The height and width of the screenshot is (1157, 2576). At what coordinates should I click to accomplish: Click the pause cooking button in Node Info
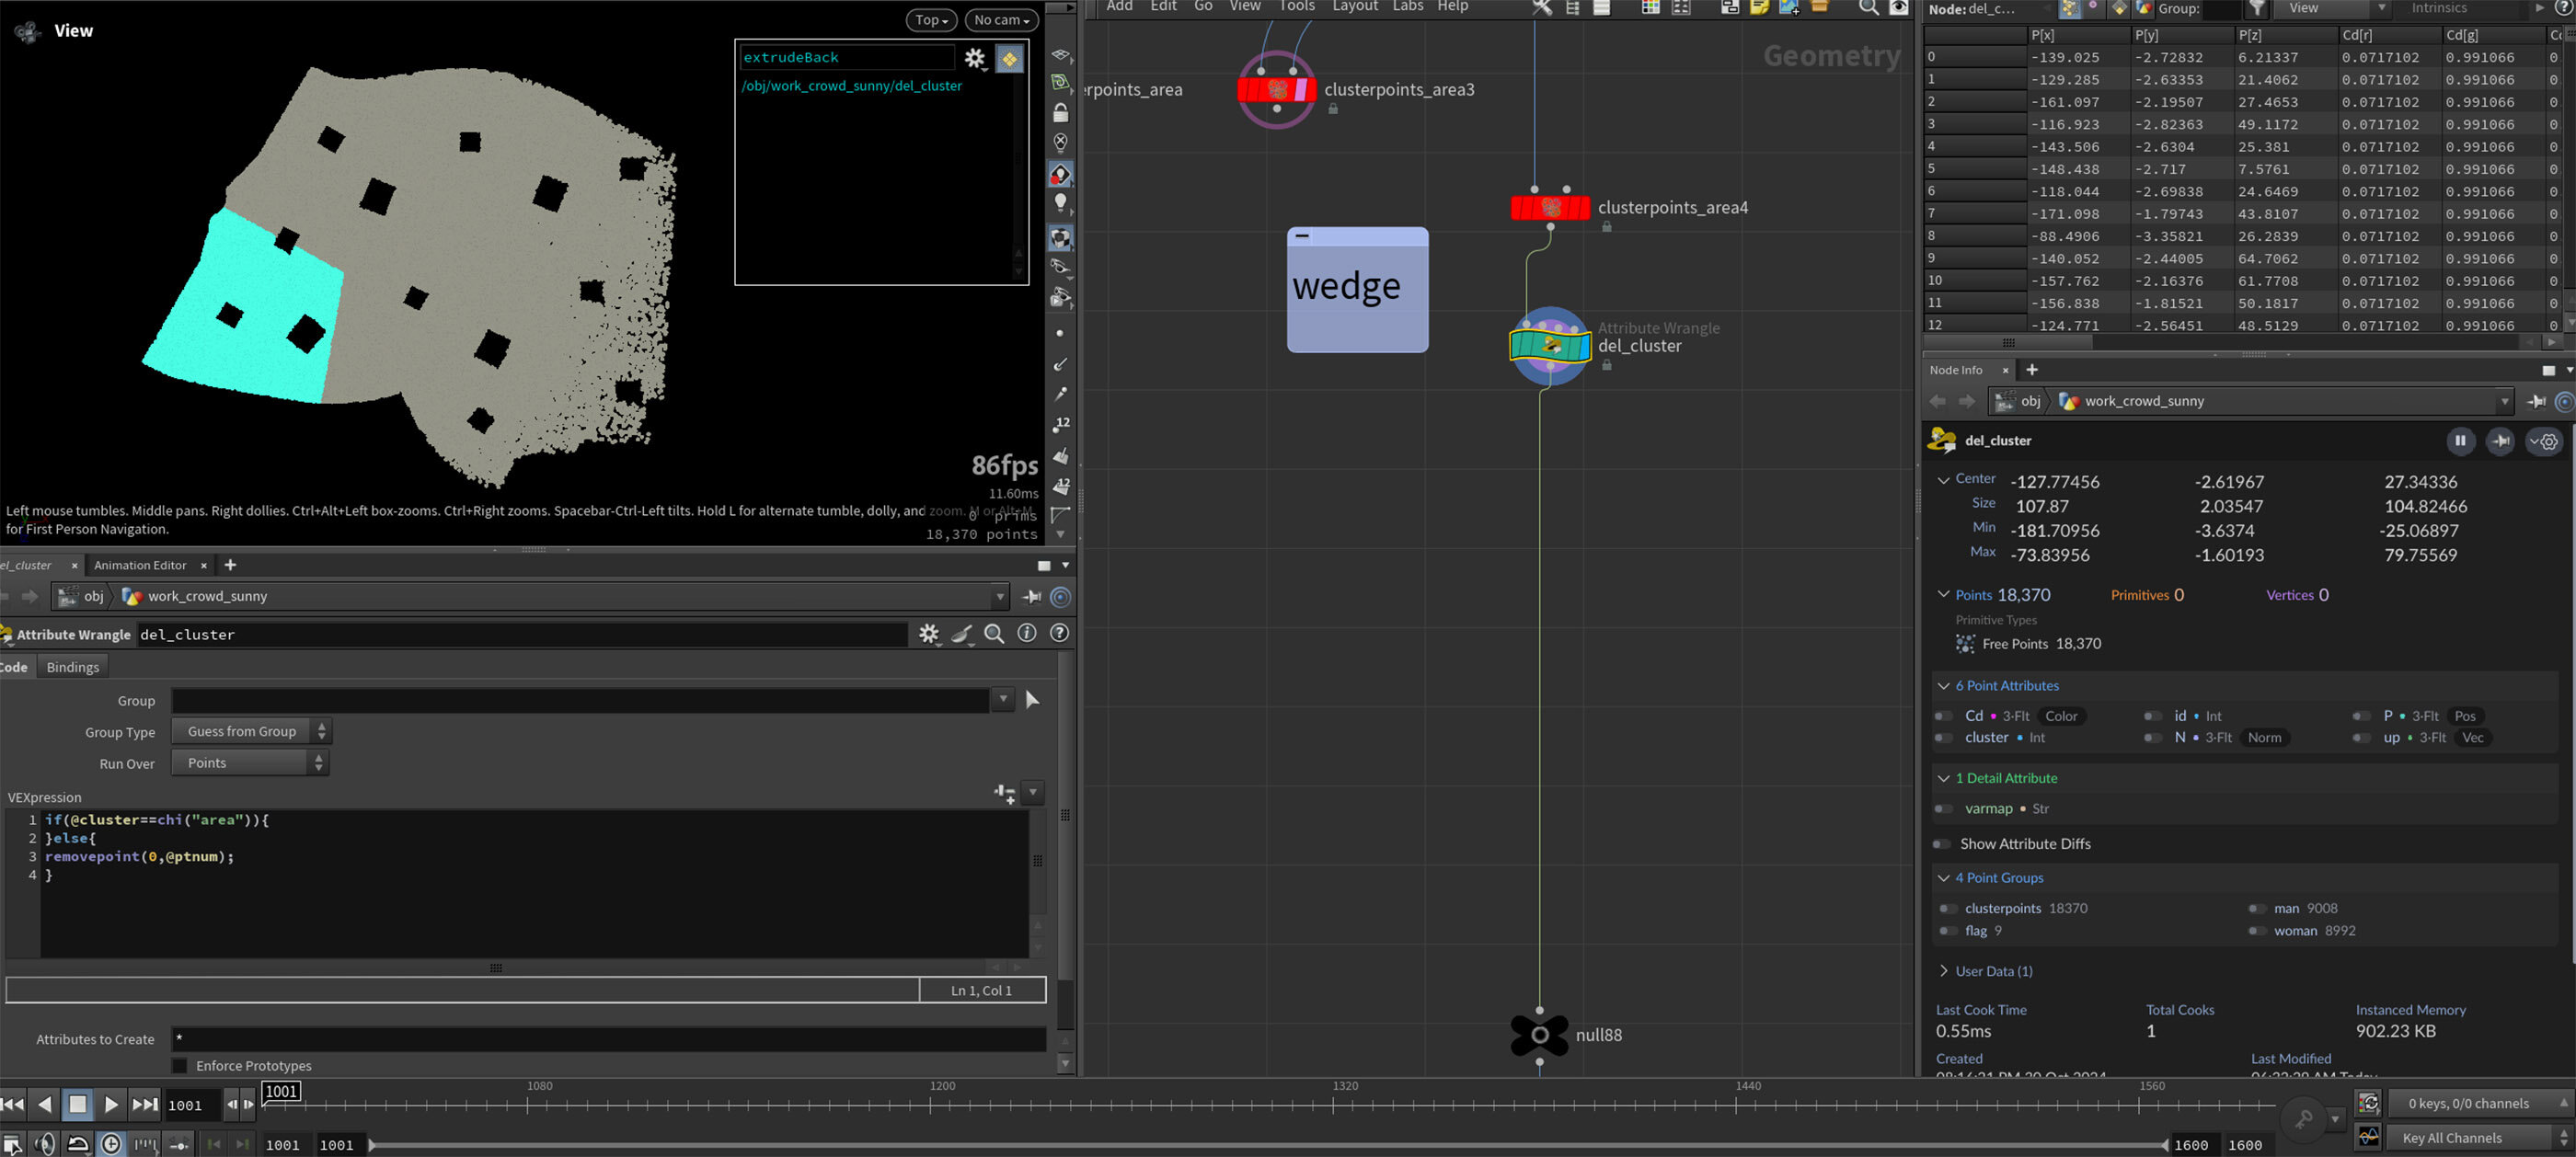tap(2459, 441)
